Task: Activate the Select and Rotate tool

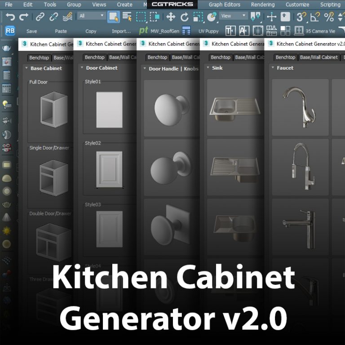Action: [184, 17]
